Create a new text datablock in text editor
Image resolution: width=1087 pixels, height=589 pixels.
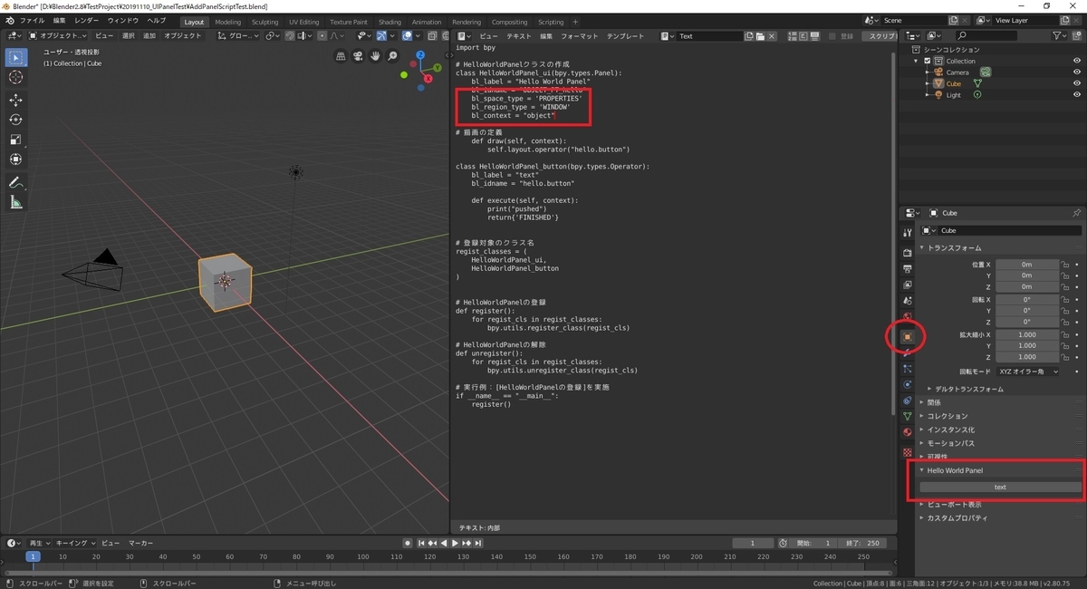tap(749, 36)
